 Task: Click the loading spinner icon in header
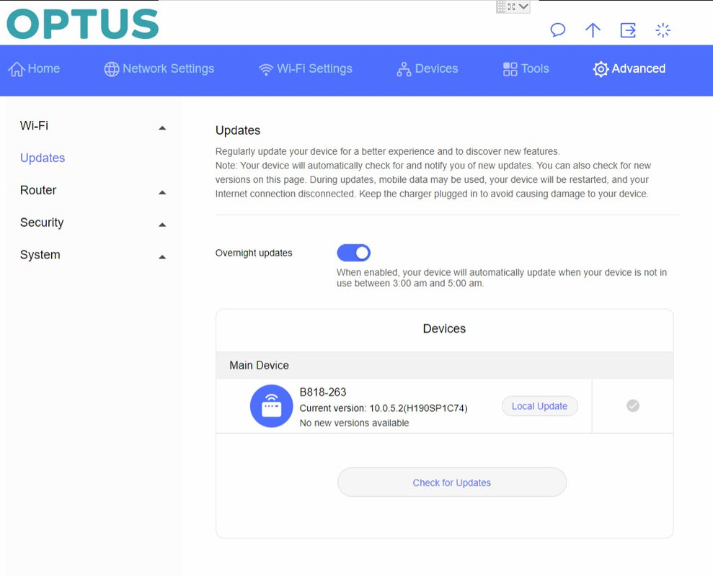pos(663,30)
